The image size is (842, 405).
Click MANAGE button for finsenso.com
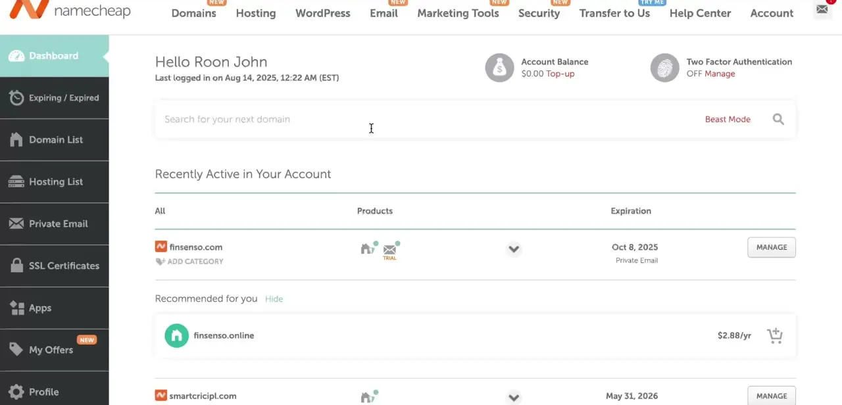pyautogui.click(x=772, y=247)
